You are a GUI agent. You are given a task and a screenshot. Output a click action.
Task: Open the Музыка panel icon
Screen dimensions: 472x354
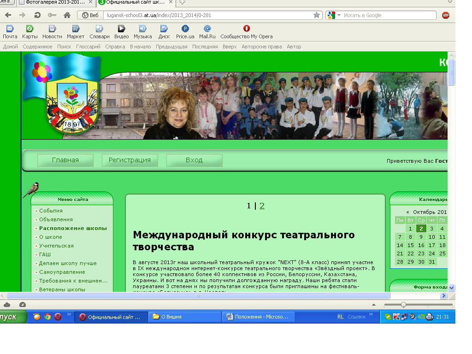pos(142,31)
